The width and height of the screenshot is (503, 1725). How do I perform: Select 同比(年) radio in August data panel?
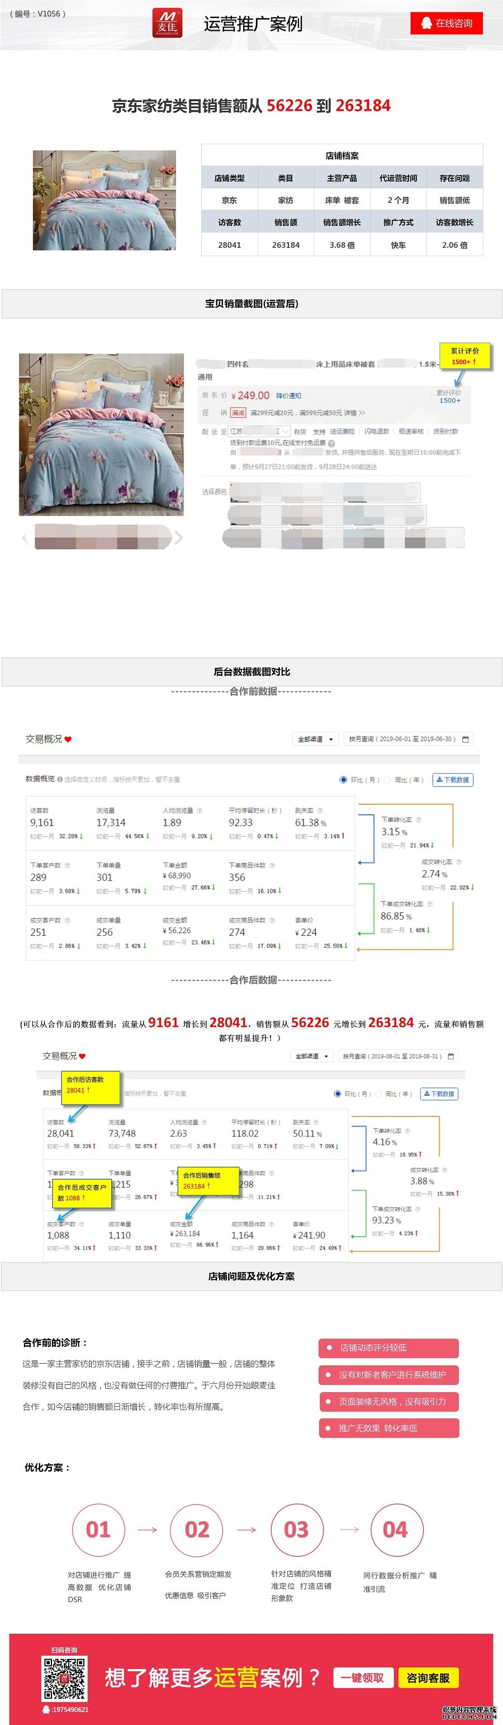378,1094
